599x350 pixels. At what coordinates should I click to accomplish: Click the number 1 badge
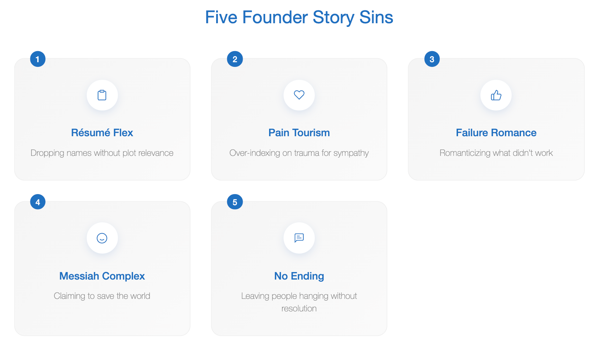pos(38,59)
